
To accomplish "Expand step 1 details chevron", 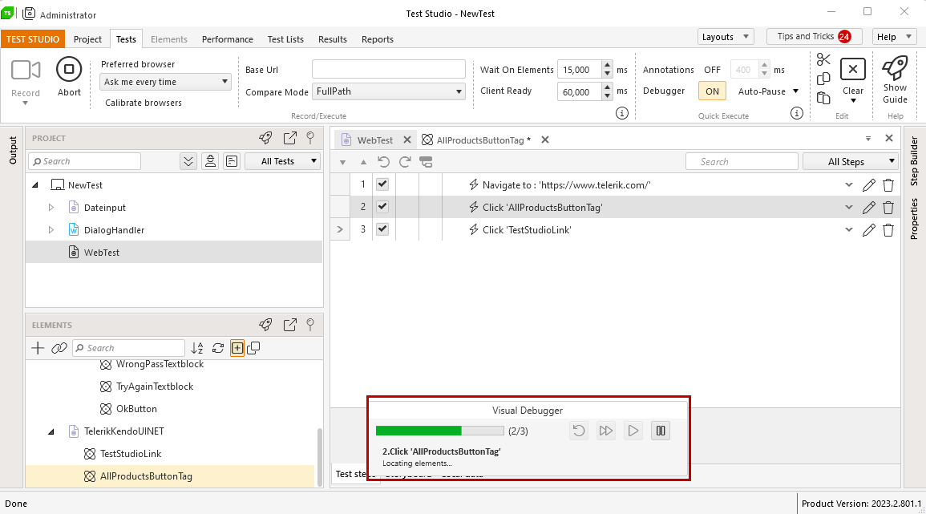I will (x=849, y=185).
